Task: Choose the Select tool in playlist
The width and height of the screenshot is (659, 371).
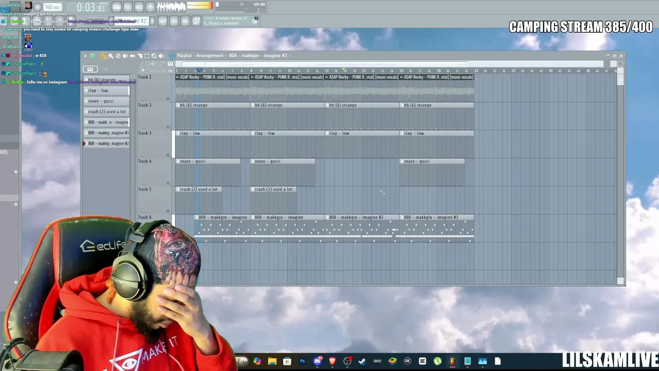Action: pyautogui.click(x=147, y=56)
